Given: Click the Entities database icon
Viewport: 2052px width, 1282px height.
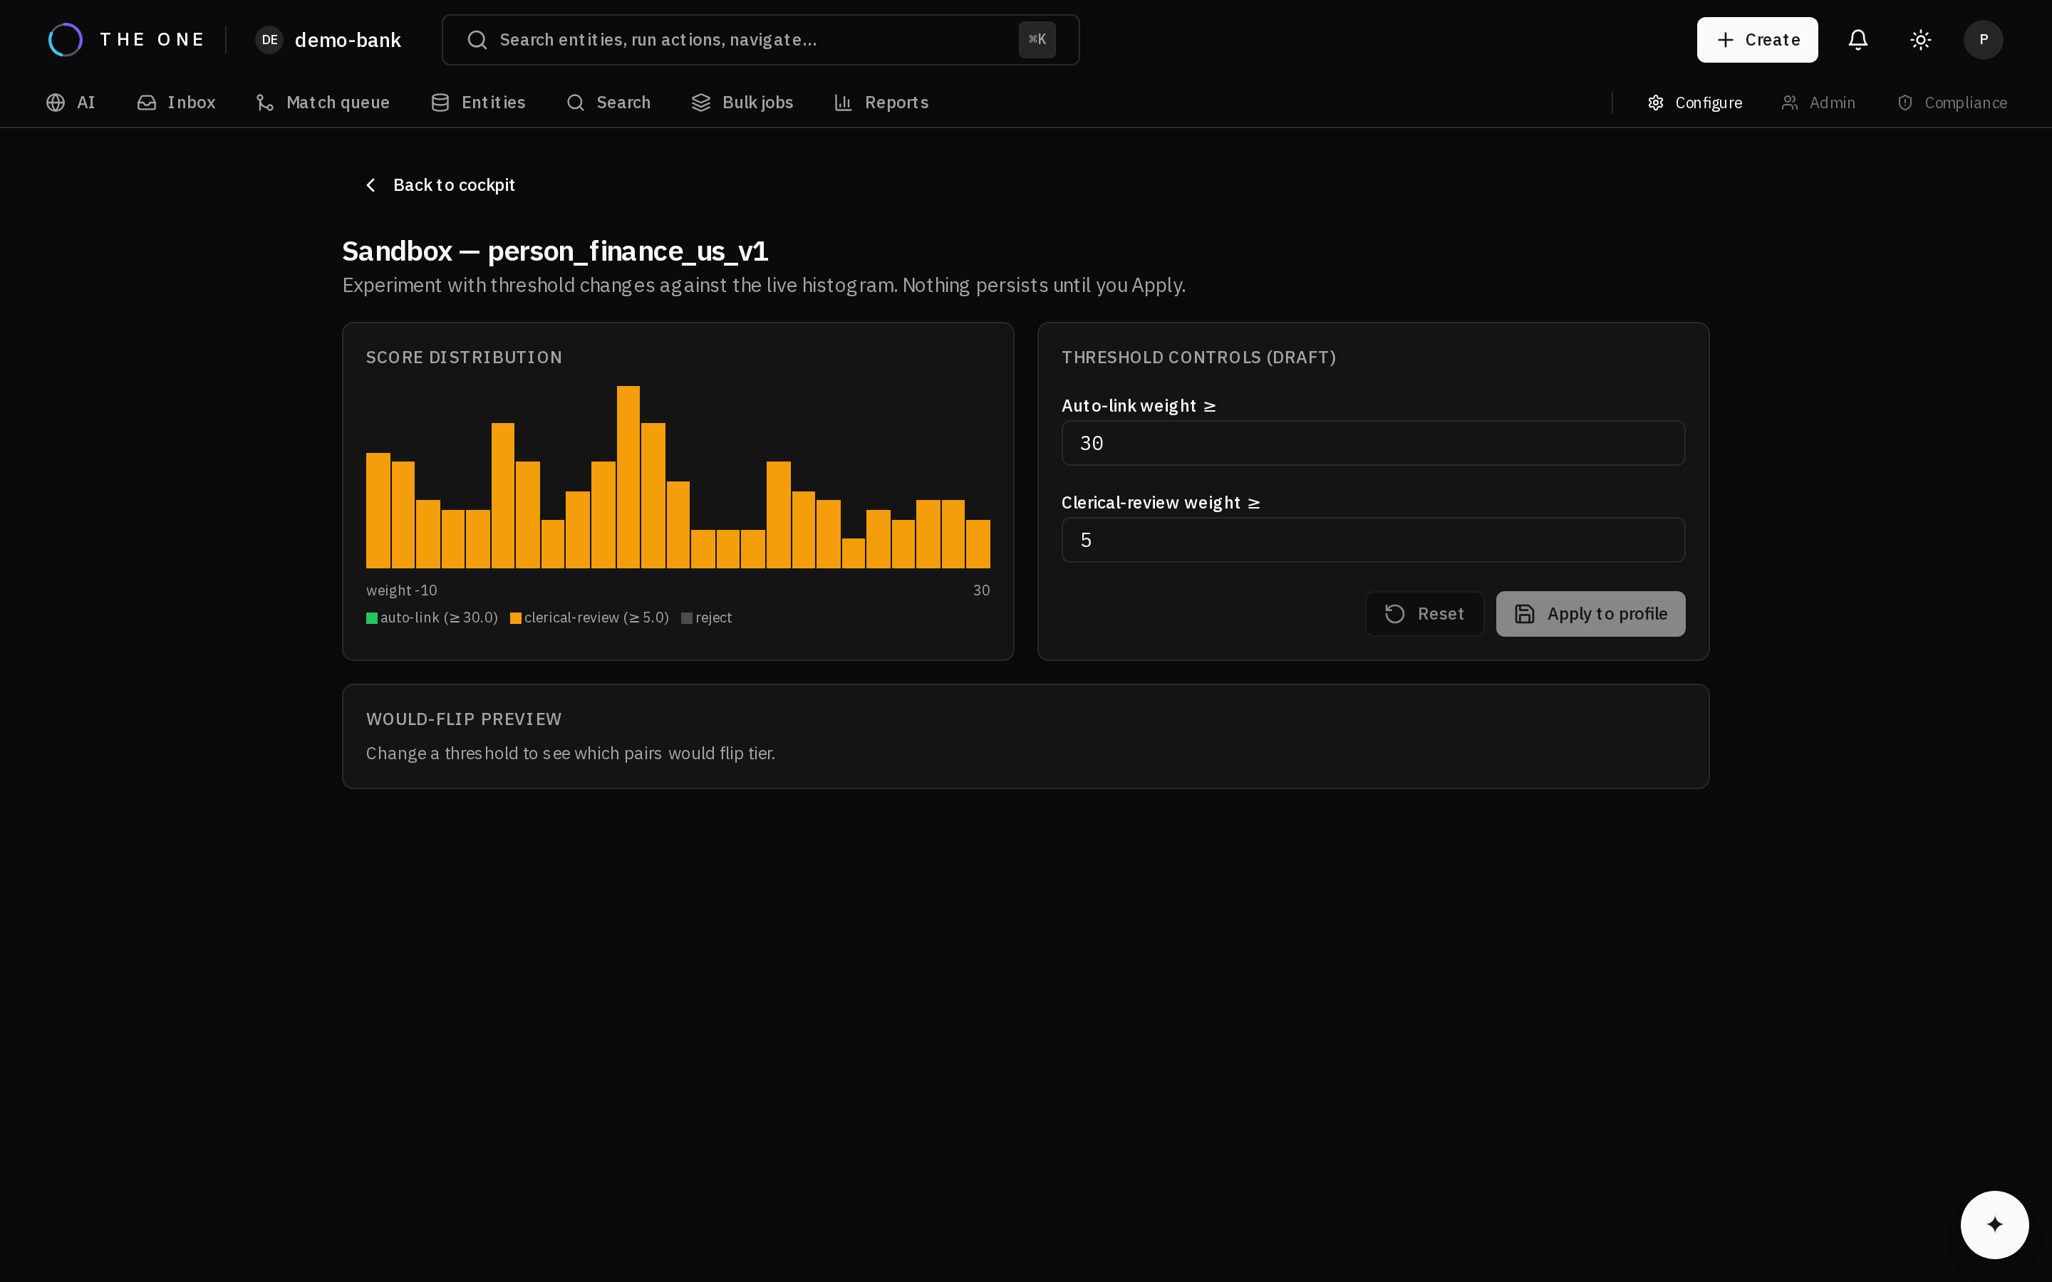Looking at the screenshot, I should 440,103.
